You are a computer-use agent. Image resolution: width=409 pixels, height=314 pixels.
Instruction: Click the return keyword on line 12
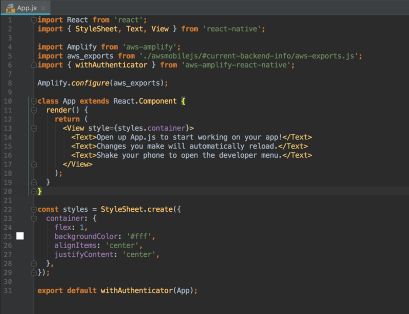click(x=67, y=119)
